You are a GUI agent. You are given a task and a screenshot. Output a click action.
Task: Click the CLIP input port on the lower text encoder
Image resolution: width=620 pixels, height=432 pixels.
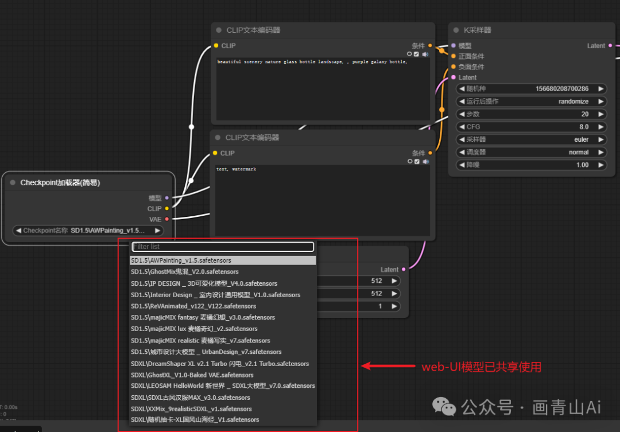pos(215,153)
